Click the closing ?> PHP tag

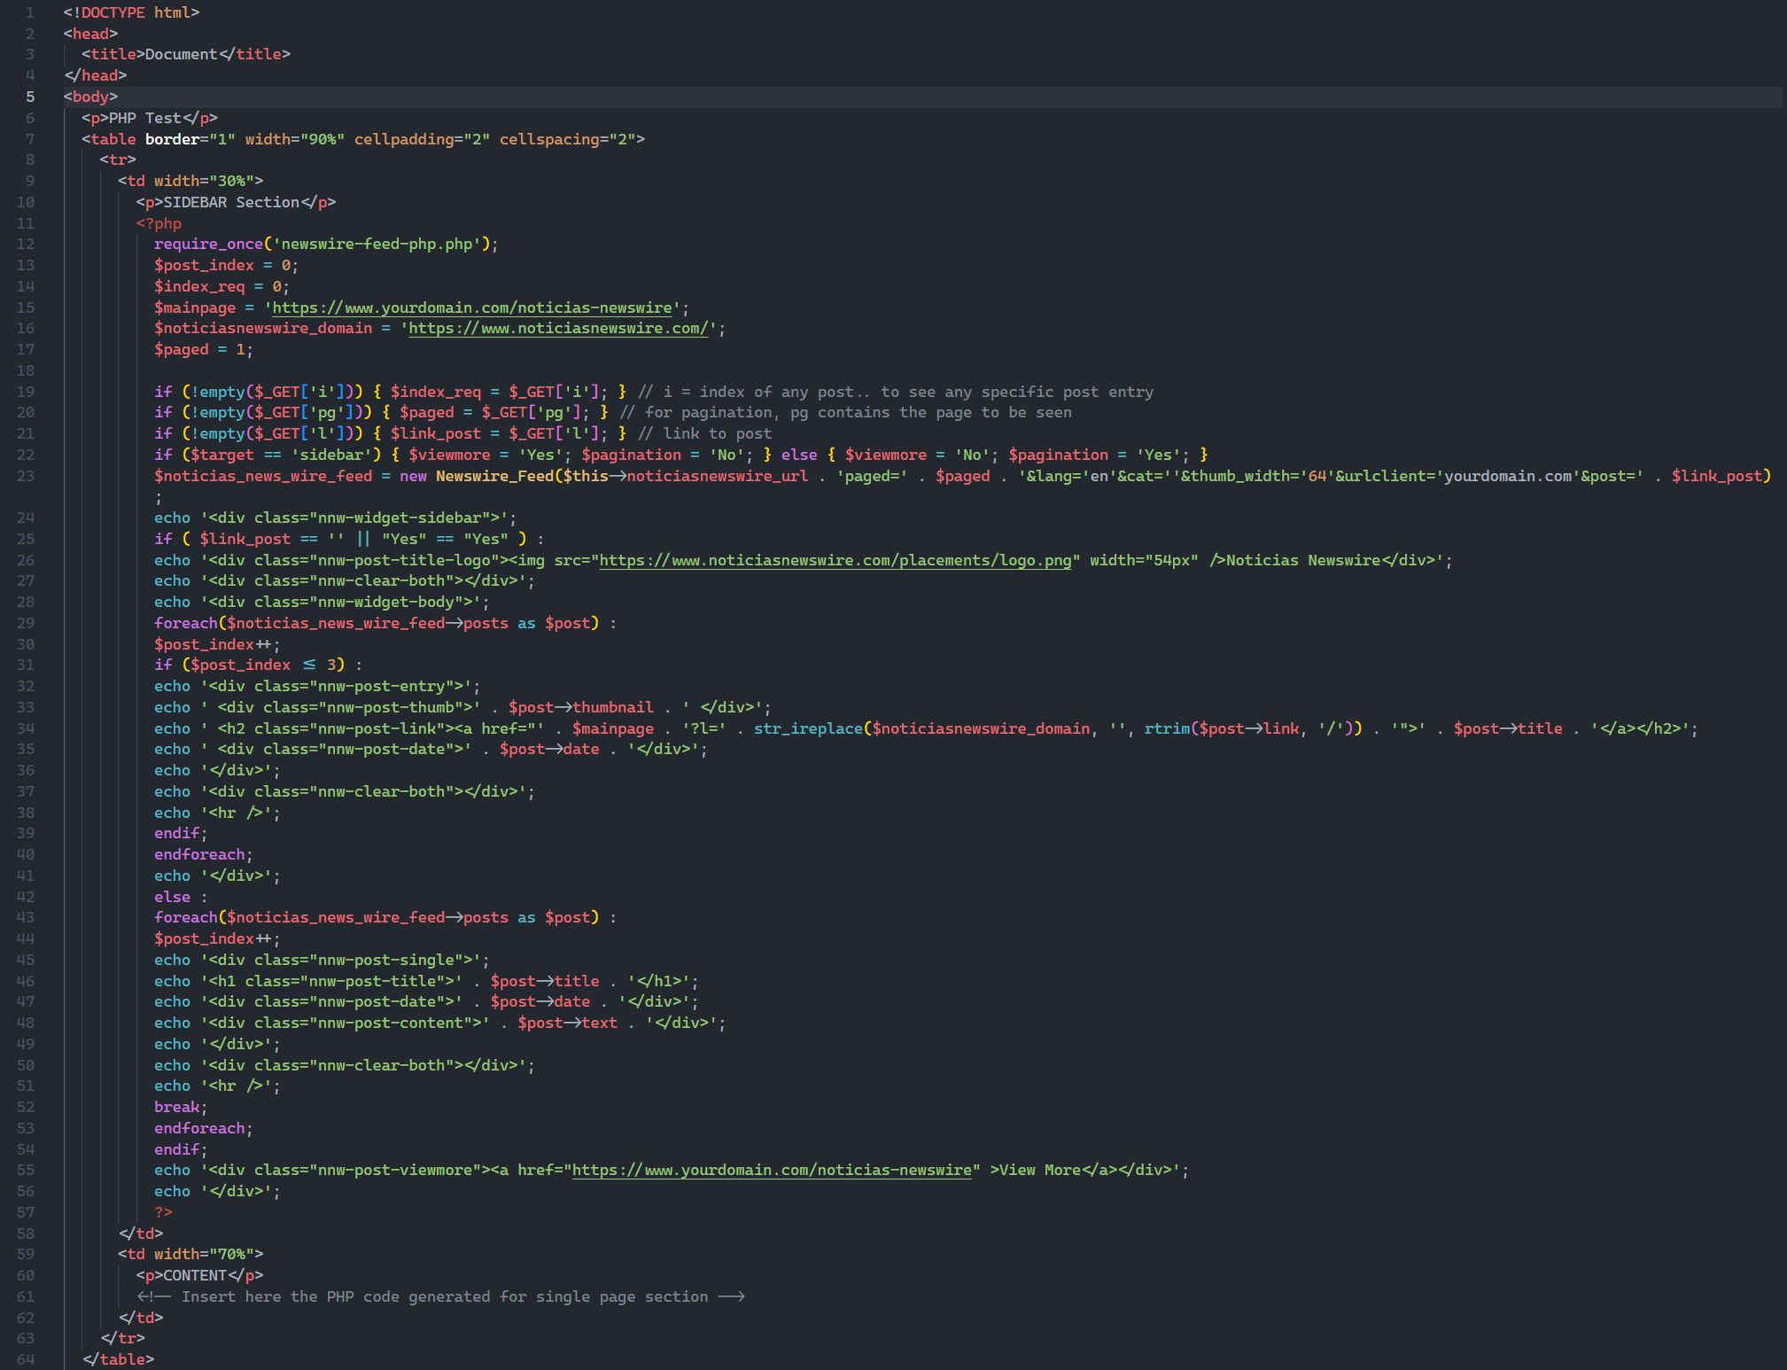163,1212
